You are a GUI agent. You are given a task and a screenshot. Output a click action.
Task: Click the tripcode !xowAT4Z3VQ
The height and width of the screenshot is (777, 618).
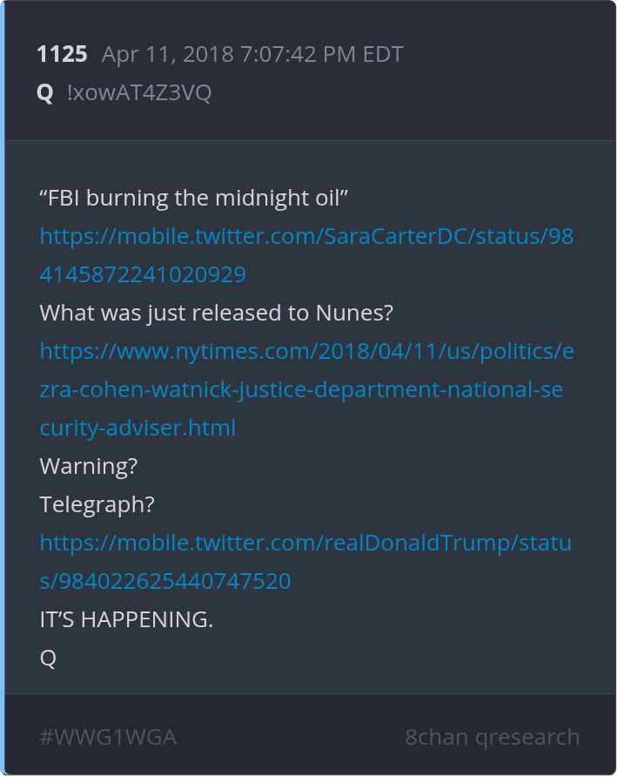[x=139, y=93]
